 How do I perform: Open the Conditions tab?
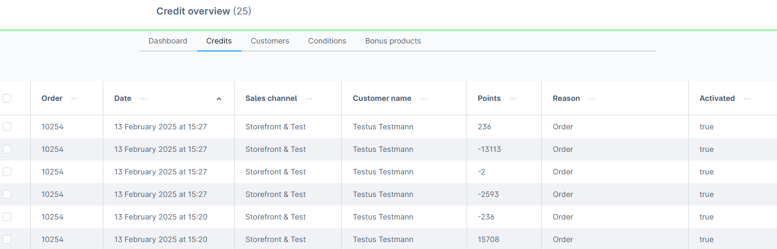pyautogui.click(x=327, y=41)
